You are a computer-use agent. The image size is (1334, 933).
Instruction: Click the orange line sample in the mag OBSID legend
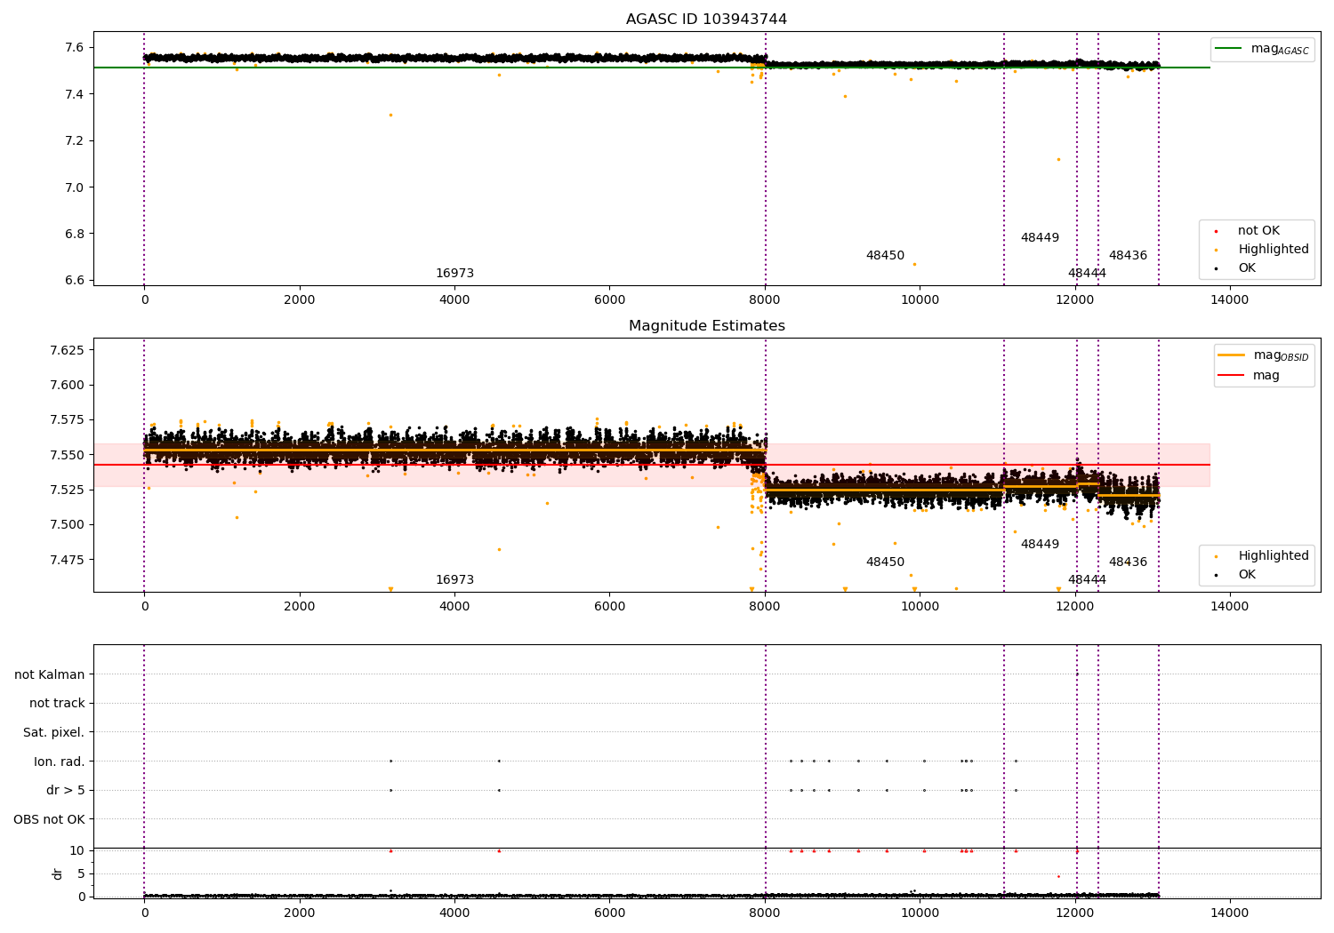[x=1232, y=355]
